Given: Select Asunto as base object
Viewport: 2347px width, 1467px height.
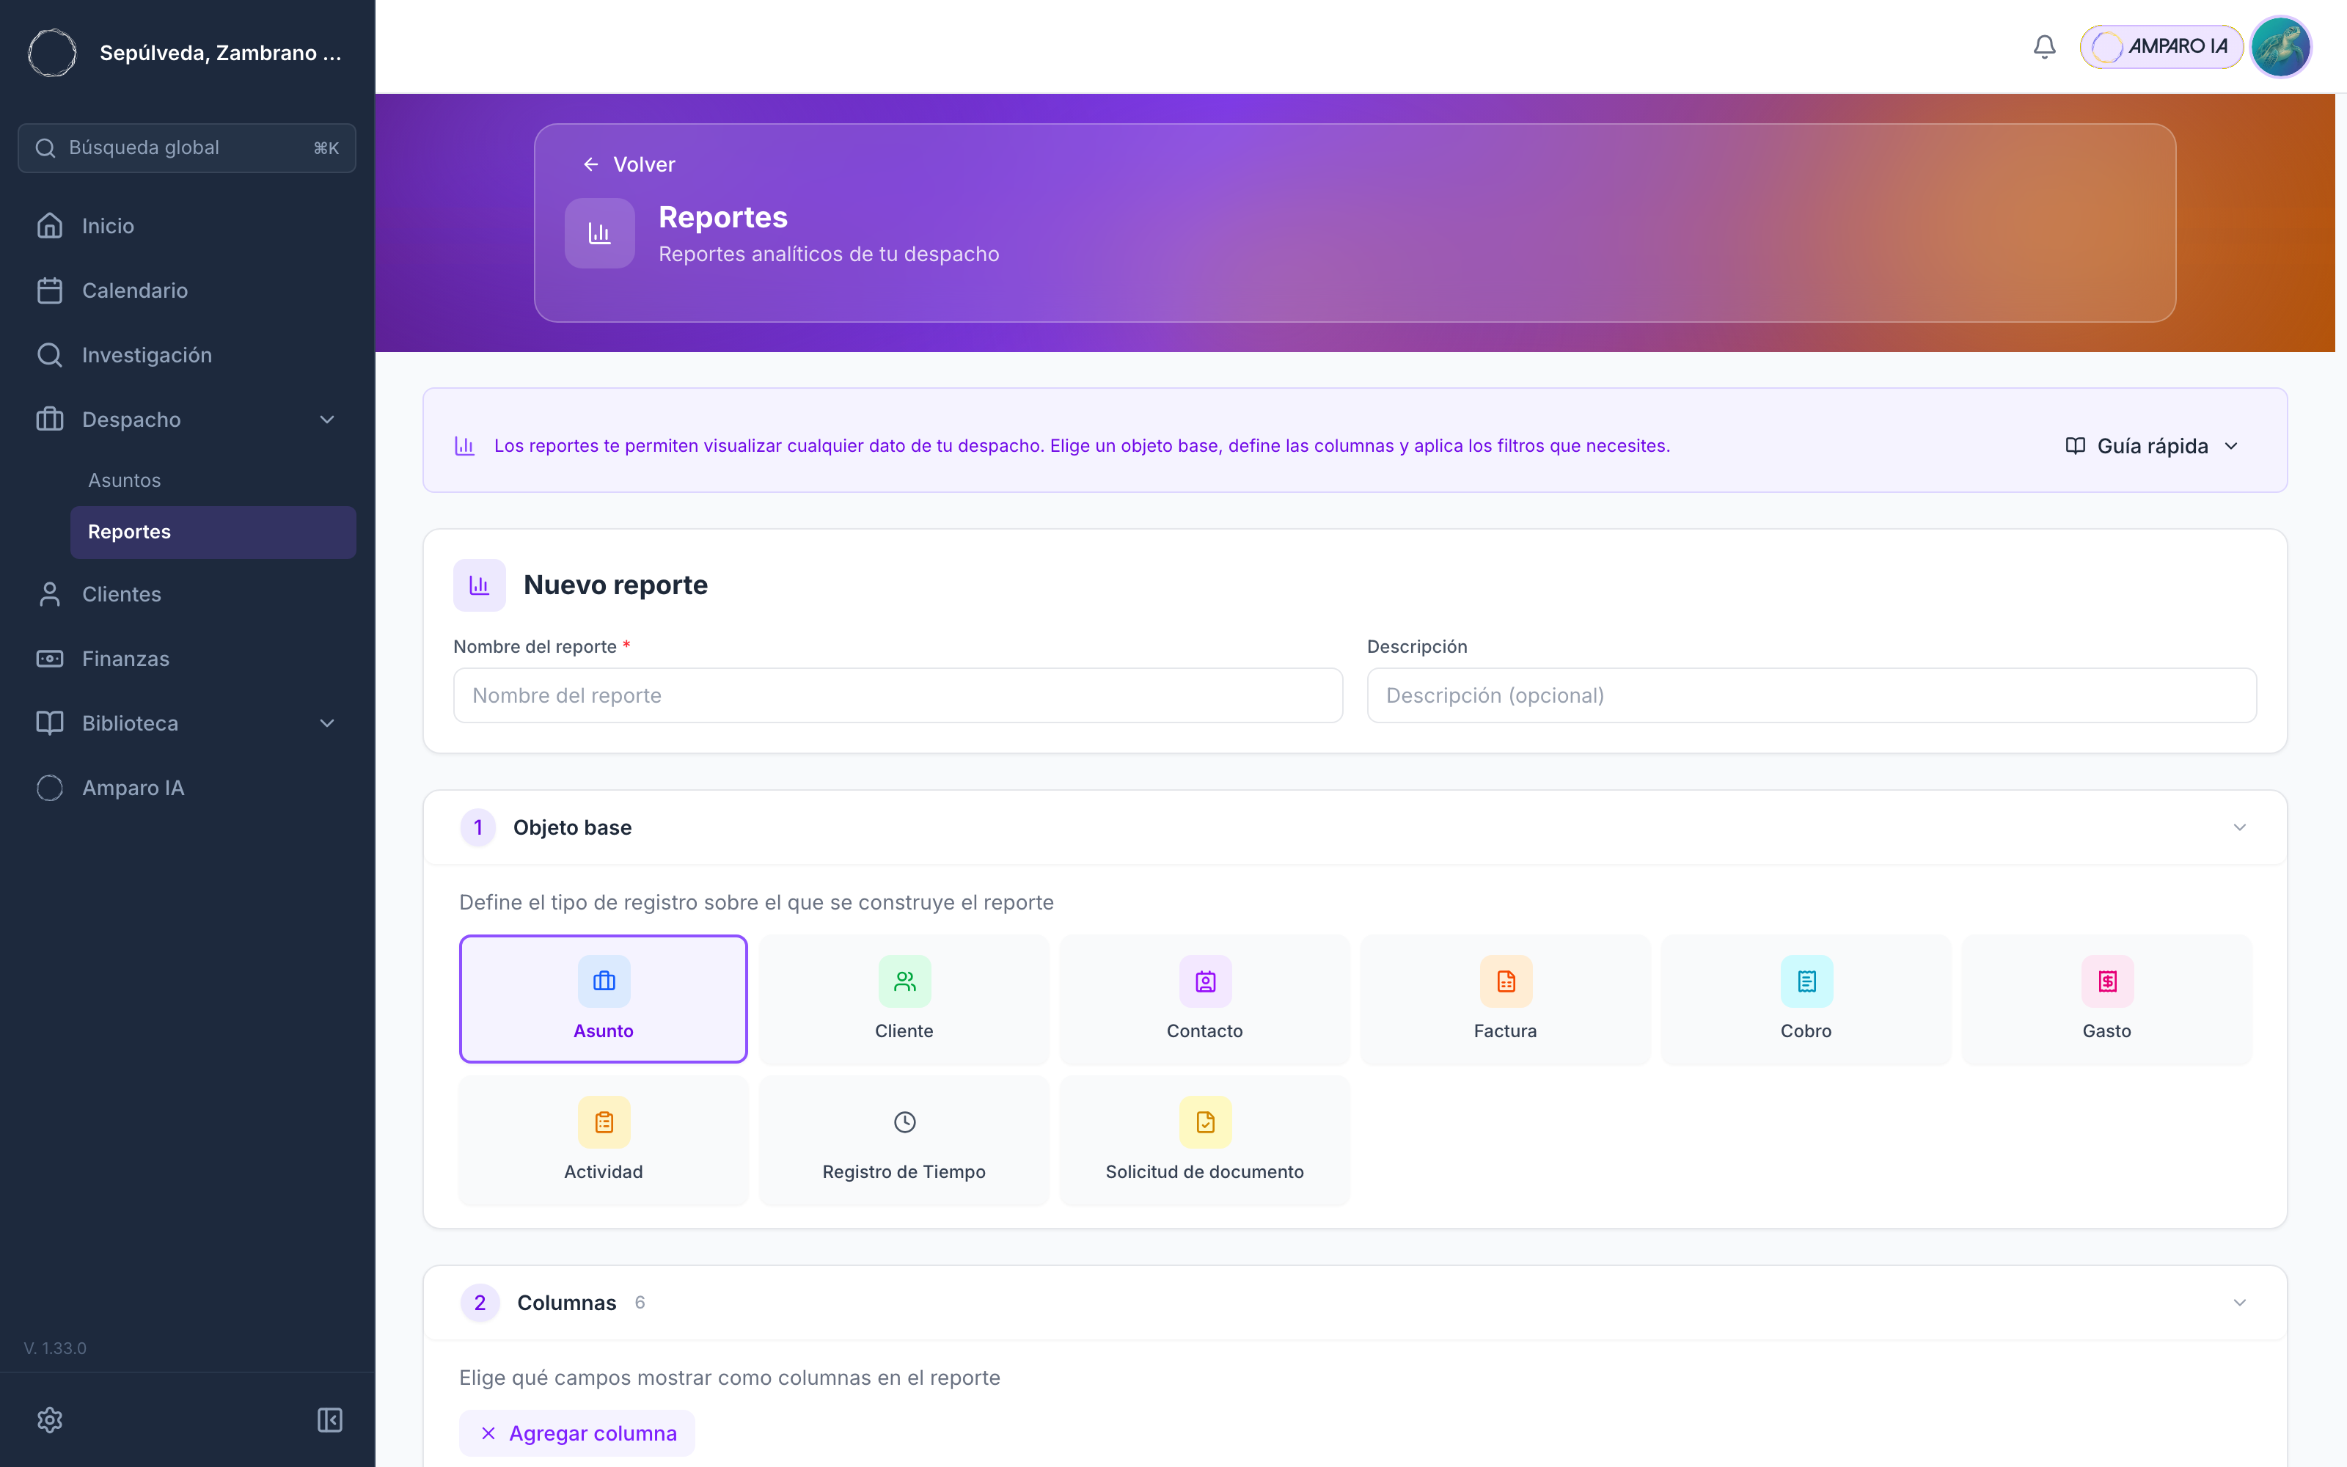Looking at the screenshot, I should [603, 999].
